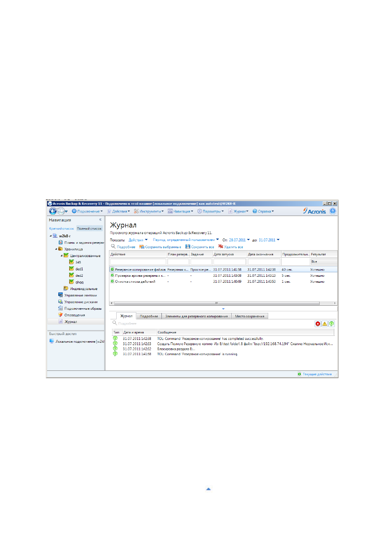Open the Справка menu

click(x=263, y=211)
